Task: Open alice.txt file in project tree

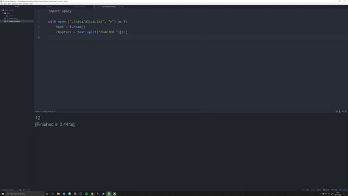Action: pyautogui.click(x=11, y=16)
